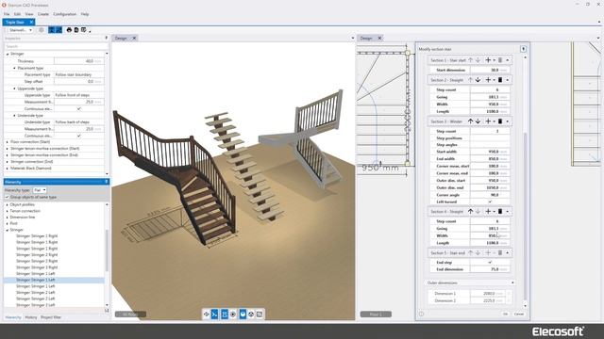Open the Configuration menu
The height and width of the screenshot is (339, 604).
65,14
